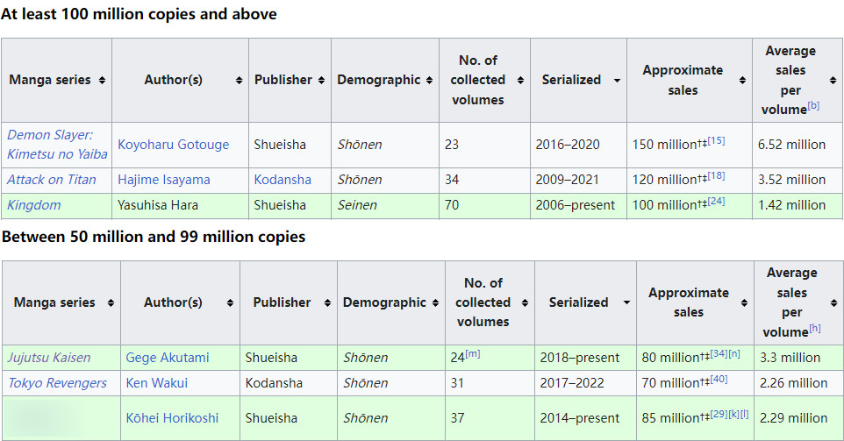Open footnote [m] beside 24 volumes
The width and height of the screenshot is (844, 441).
click(473, 354)
